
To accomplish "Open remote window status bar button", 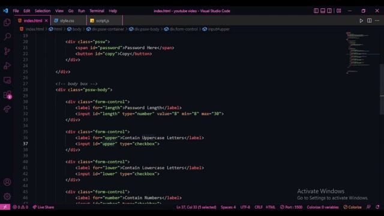I will pos(5,207).
